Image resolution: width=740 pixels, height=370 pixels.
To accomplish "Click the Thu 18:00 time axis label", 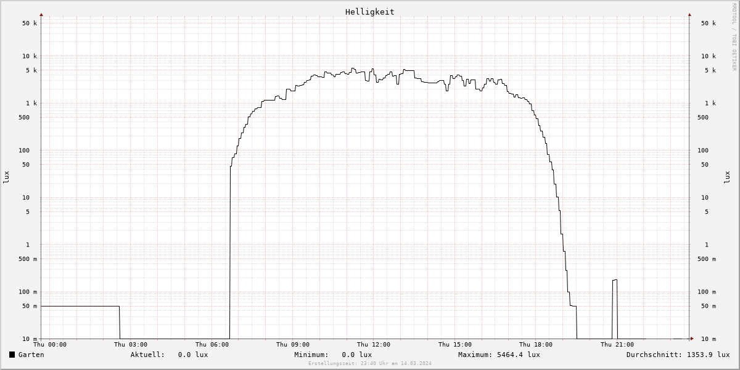I will click(536, 345).
